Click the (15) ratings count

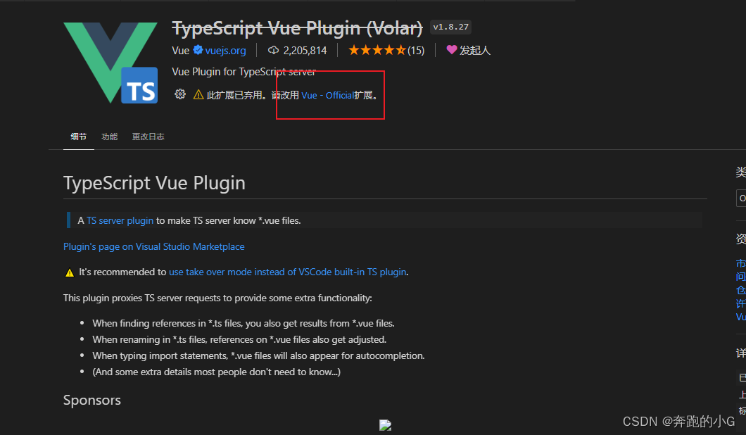(416, 51)
